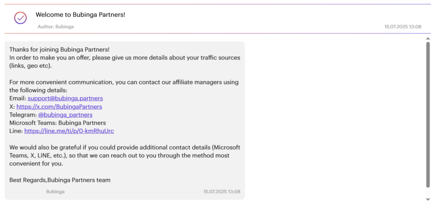Click the Welcome to Bubinga Partners! title

pos(80,15)
